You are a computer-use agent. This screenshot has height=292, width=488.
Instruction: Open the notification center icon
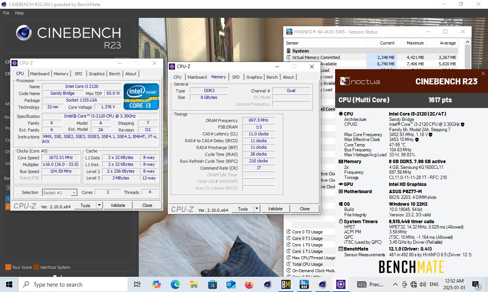475,284
